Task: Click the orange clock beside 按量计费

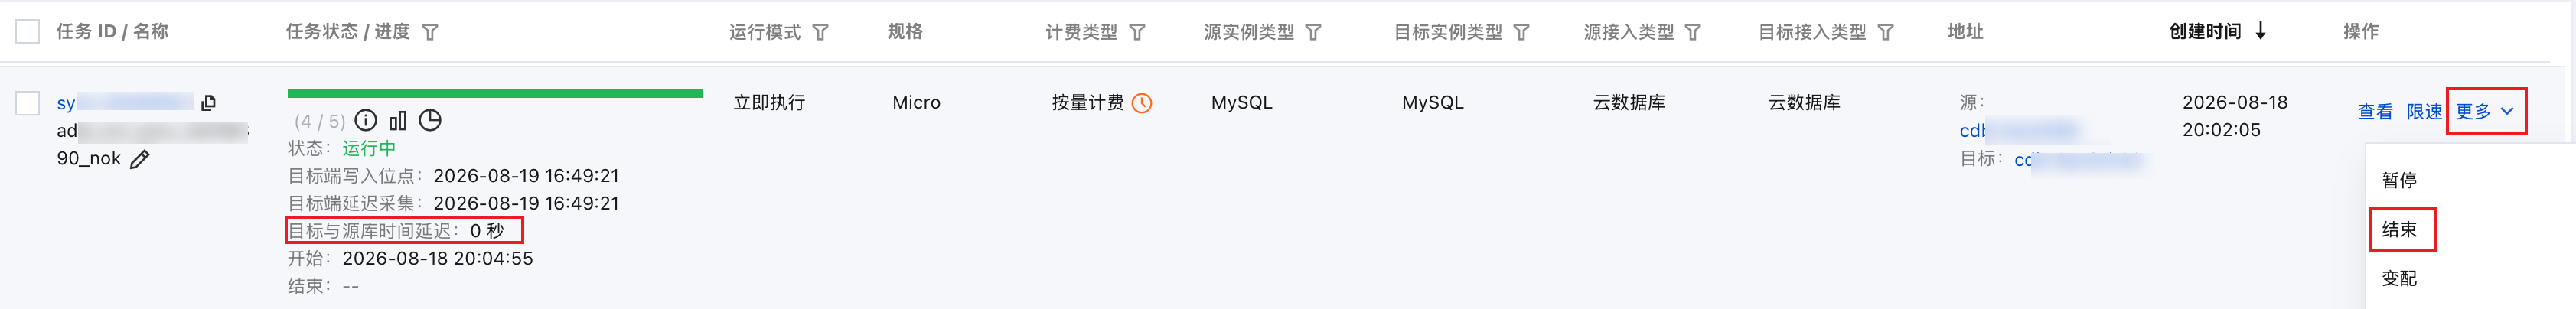Action: 1142,103
